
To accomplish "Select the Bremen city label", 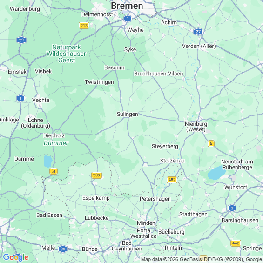I will pos(127,6).
